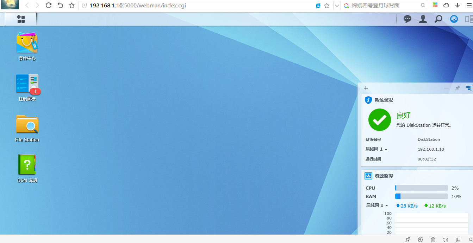Click the widget panel dock-to-side icon
This screenshot has height=243, width=473.
pos(468,88)
